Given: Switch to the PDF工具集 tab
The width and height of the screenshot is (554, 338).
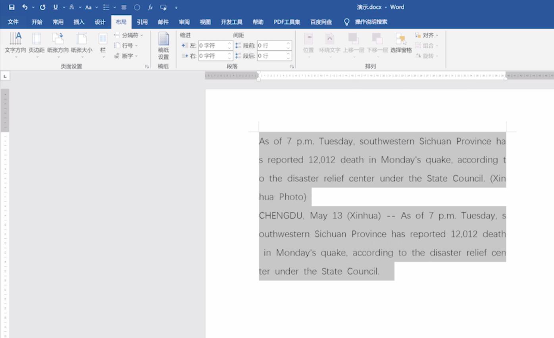Looking at the screenshot, I should (287, 22).
